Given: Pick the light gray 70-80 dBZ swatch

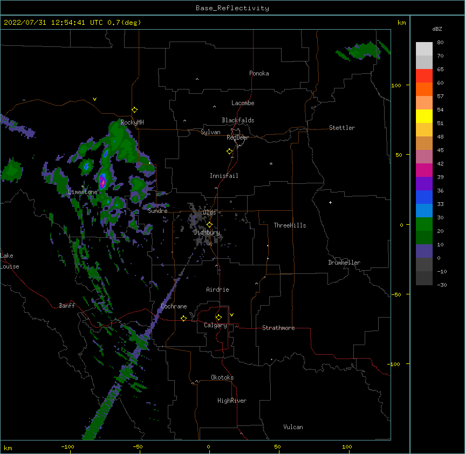Looking at the screenshot, I should (x=424, y=49).
